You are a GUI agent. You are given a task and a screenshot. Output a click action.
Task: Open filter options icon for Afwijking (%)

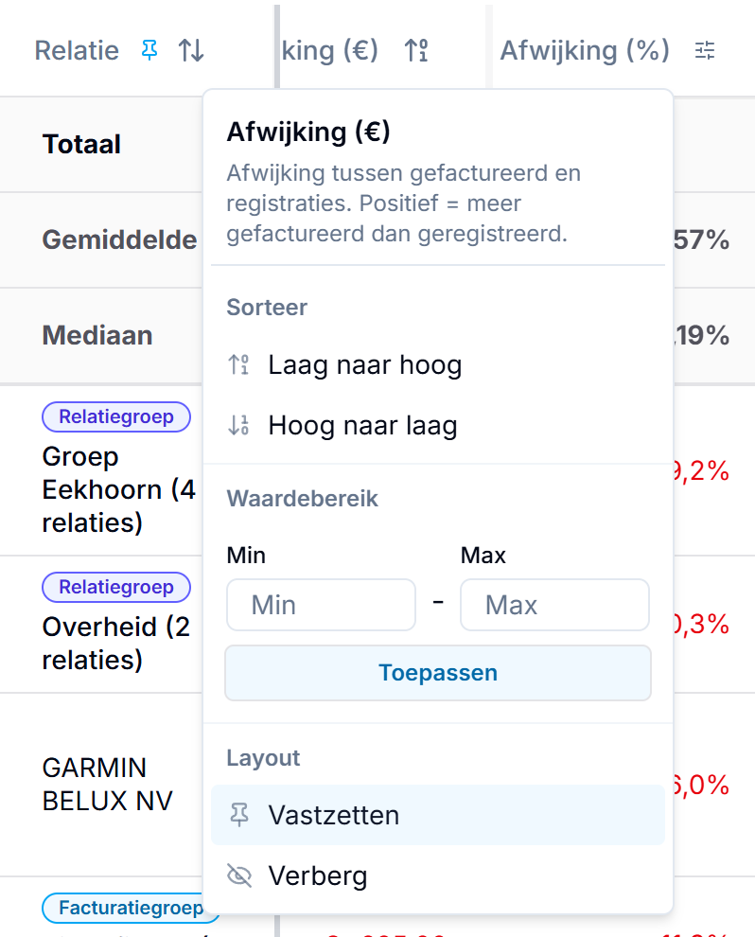[705, 50]
